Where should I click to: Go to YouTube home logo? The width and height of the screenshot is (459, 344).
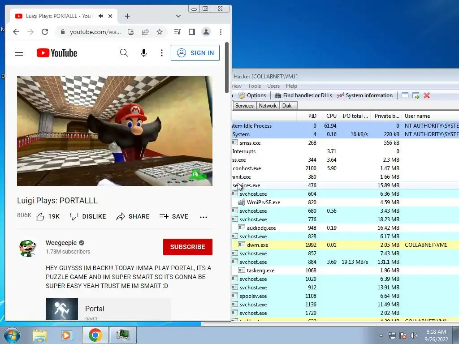(57, 53)
